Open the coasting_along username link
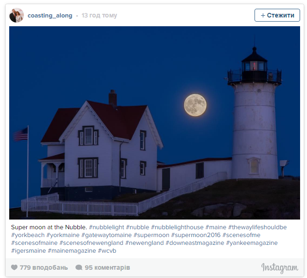 (50, 16)
